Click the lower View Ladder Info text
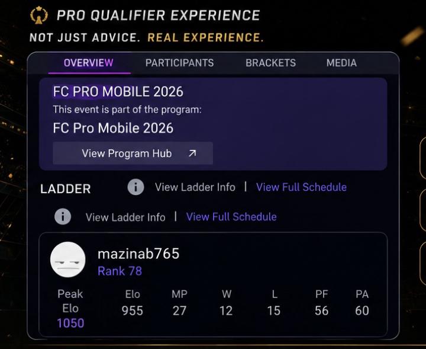426x349 pixels. click(x=125, y=217)
